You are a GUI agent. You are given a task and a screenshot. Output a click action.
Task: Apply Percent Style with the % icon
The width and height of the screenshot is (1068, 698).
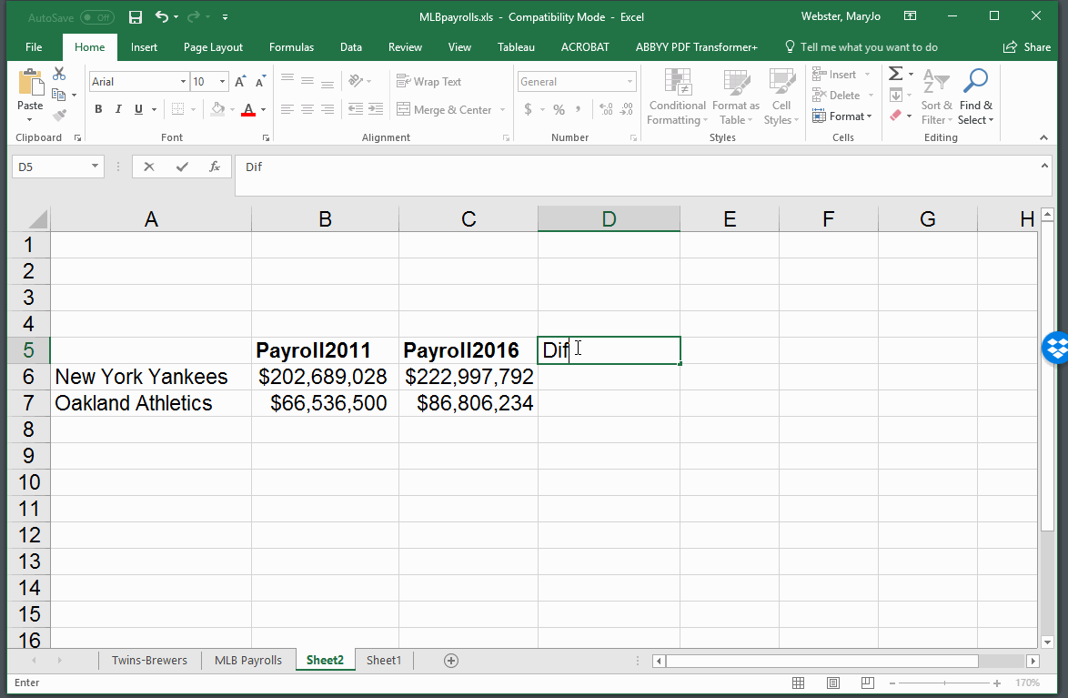click(x=559, y=109)
